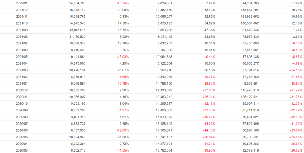Click the red -15.93% value
This screenshot has height=153, width=304.
[x=123, y=57]
